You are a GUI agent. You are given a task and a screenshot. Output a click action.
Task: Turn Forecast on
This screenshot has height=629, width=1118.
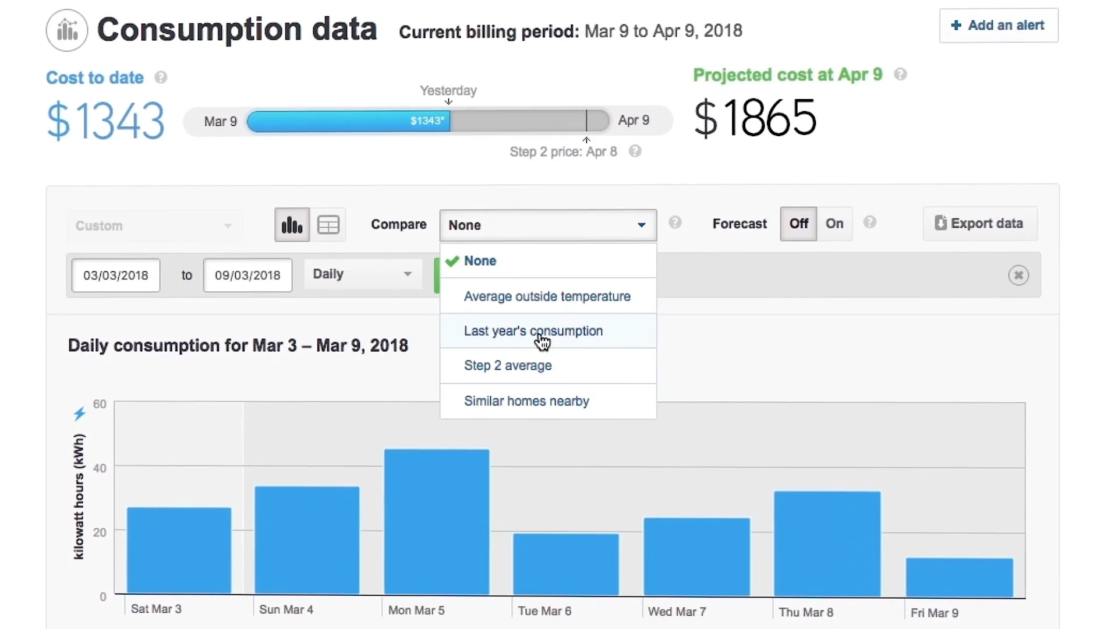[x=834, y=224]
